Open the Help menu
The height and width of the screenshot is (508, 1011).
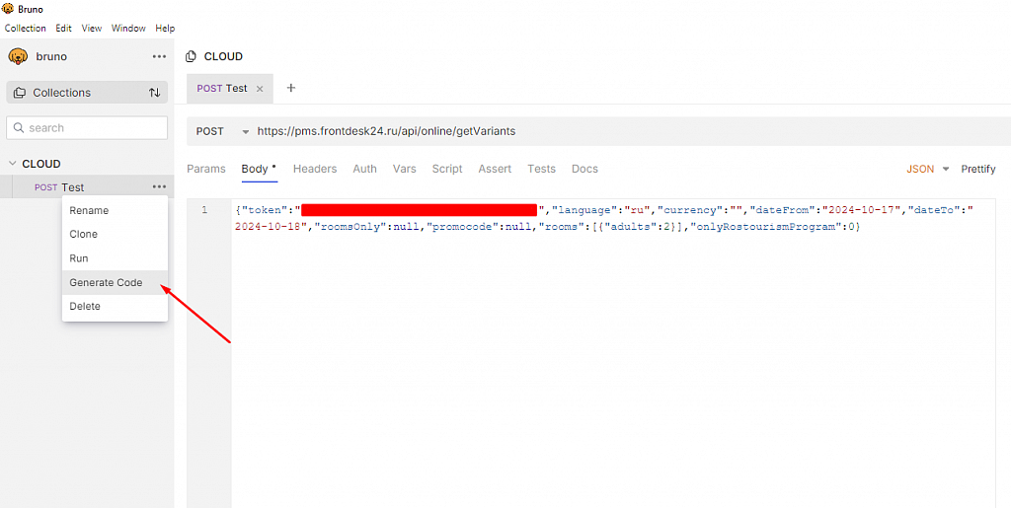click(x=165, y=29)
